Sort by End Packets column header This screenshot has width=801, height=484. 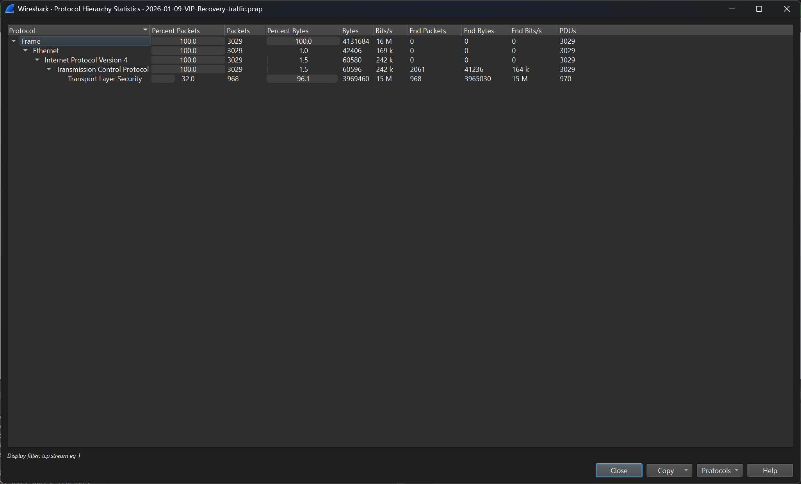(434, 30)
